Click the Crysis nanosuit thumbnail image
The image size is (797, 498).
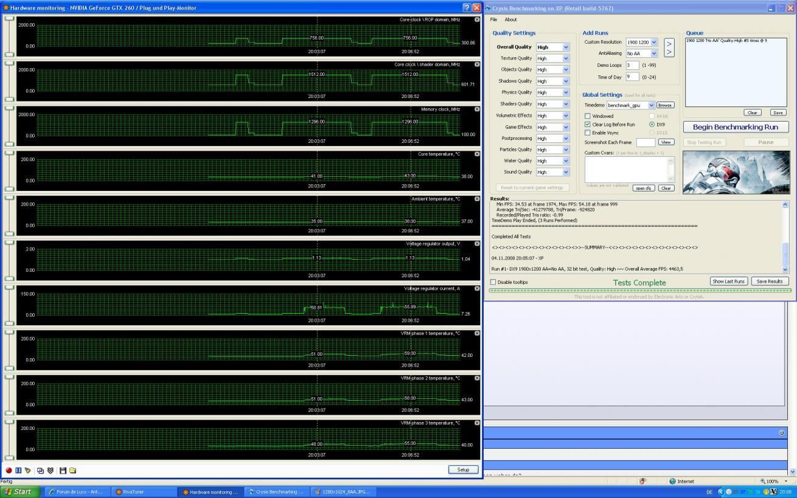click(736, 172)
